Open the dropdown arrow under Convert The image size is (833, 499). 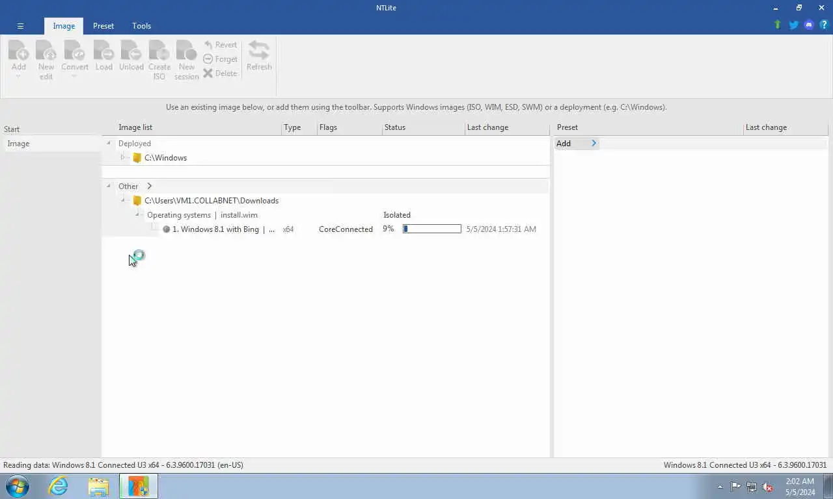click(x=74, y=77)
